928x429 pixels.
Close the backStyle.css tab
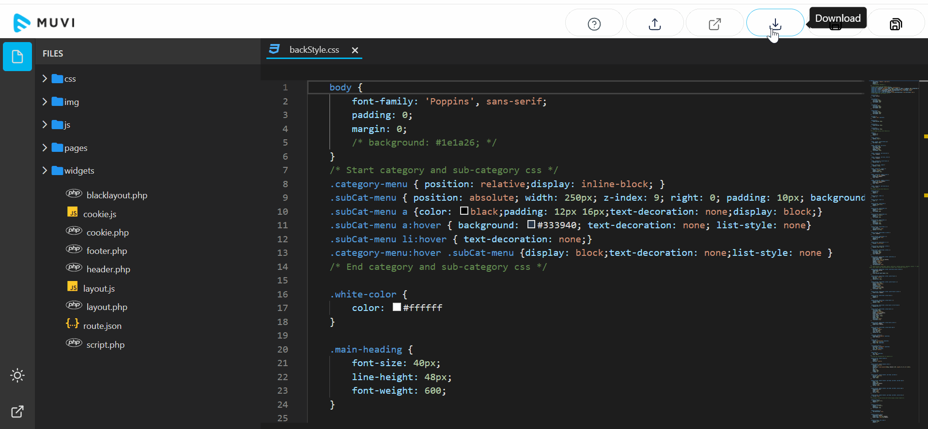(x=355, y=50)
